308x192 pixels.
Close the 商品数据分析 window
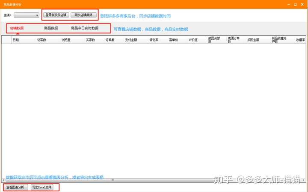(x=302, y=5)
